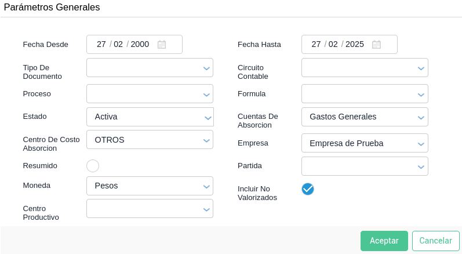Open the Fecha Desde calendar picker
This screenshot has height=254, width=462.
pyautogui.click(x=162, y=45)
